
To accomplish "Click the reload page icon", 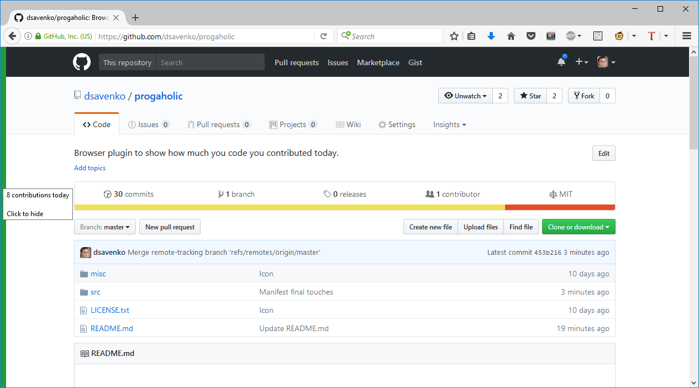I will (324, 36).
